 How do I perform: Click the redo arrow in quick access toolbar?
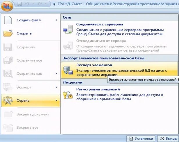click(40, 4)
